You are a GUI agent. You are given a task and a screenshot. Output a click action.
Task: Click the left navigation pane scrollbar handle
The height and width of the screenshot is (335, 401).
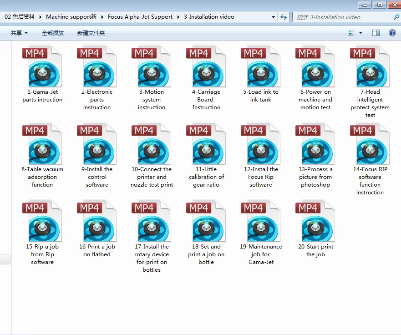tap(5, 259)
